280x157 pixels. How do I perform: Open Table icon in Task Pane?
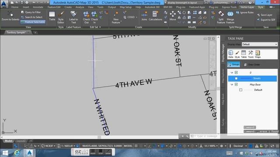coord(244,54)
